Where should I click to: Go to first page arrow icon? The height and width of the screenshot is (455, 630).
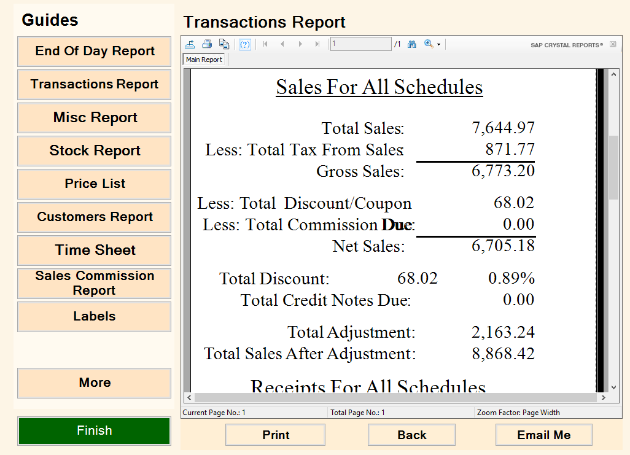tap(265, 44)
